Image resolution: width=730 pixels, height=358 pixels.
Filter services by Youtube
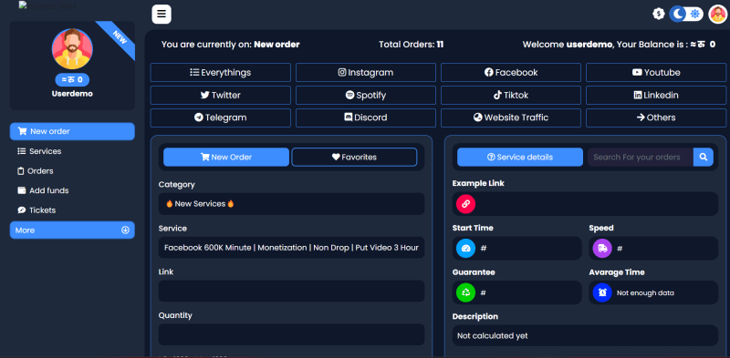tap(656, 73)
